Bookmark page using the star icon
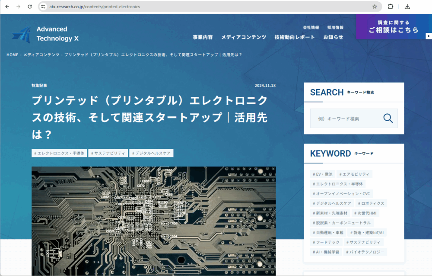The height and width of the screenshot is (276, 432). click(x=375, y=6)
